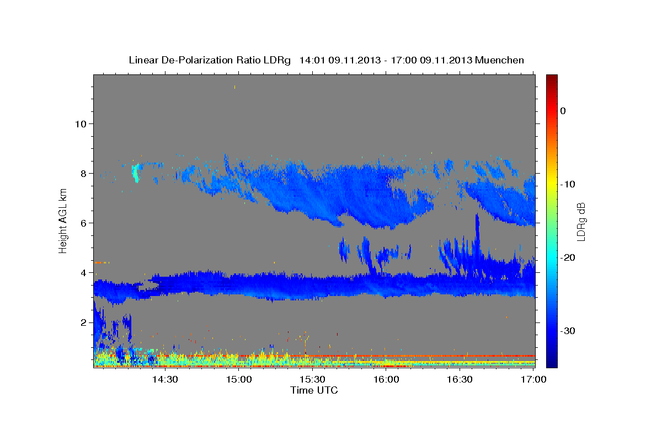Click the 15:30 time tick label
662x441 pixels.
click(x=312, y=379)
